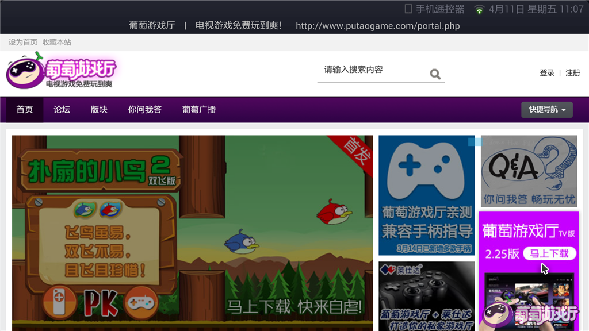Select the 你问我答 nav item
This screenshot has height=331, width=589.
click(144, 110)
